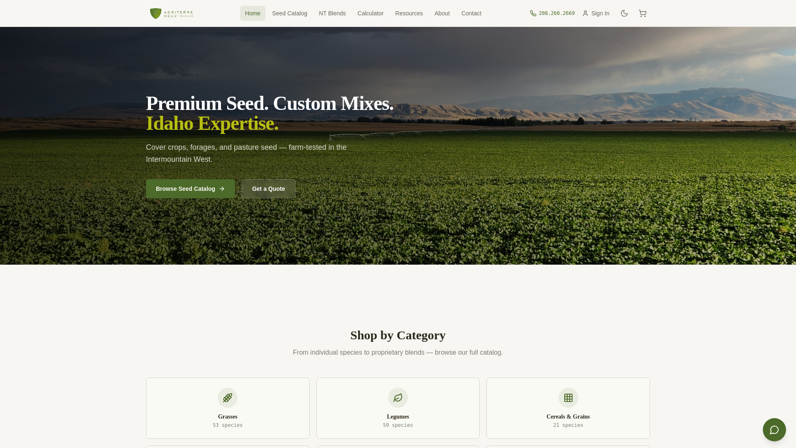Click the Home nav tab
This screenshot has width=796, height=448.
tap(252, 13)
